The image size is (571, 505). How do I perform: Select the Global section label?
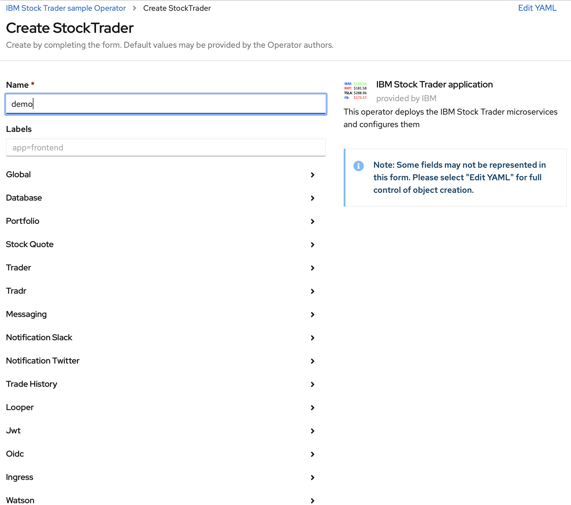point(18,174)
